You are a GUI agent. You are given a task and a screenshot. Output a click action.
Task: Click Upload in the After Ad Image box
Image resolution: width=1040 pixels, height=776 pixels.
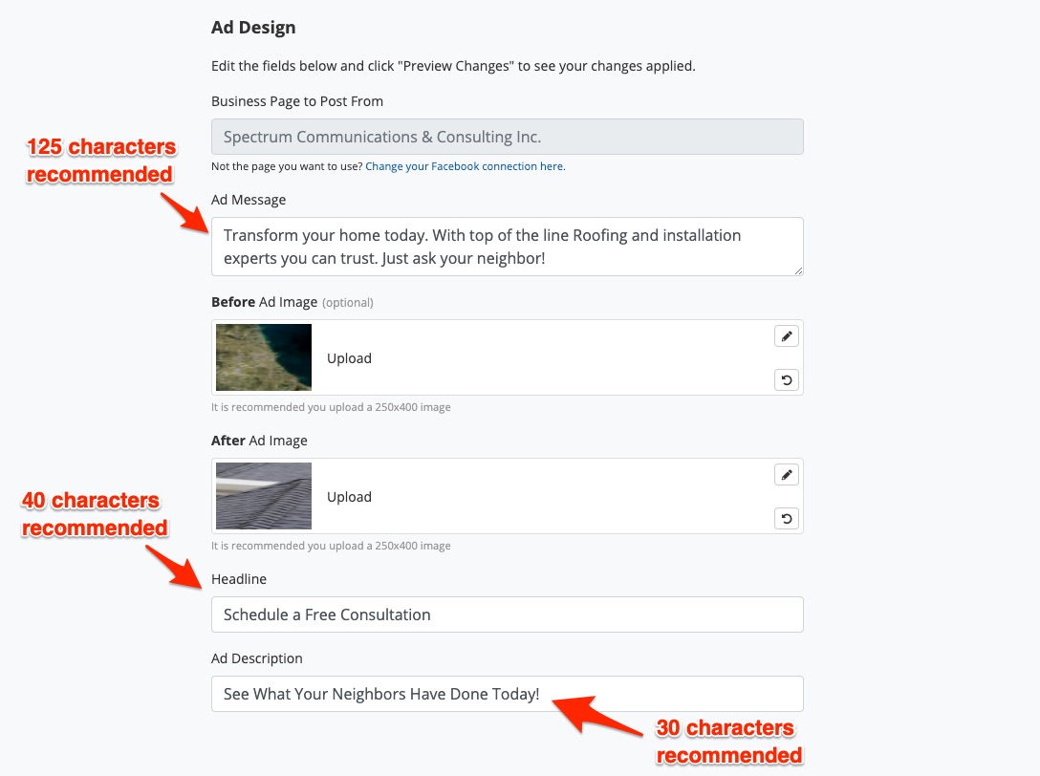(x=349, y=497)
